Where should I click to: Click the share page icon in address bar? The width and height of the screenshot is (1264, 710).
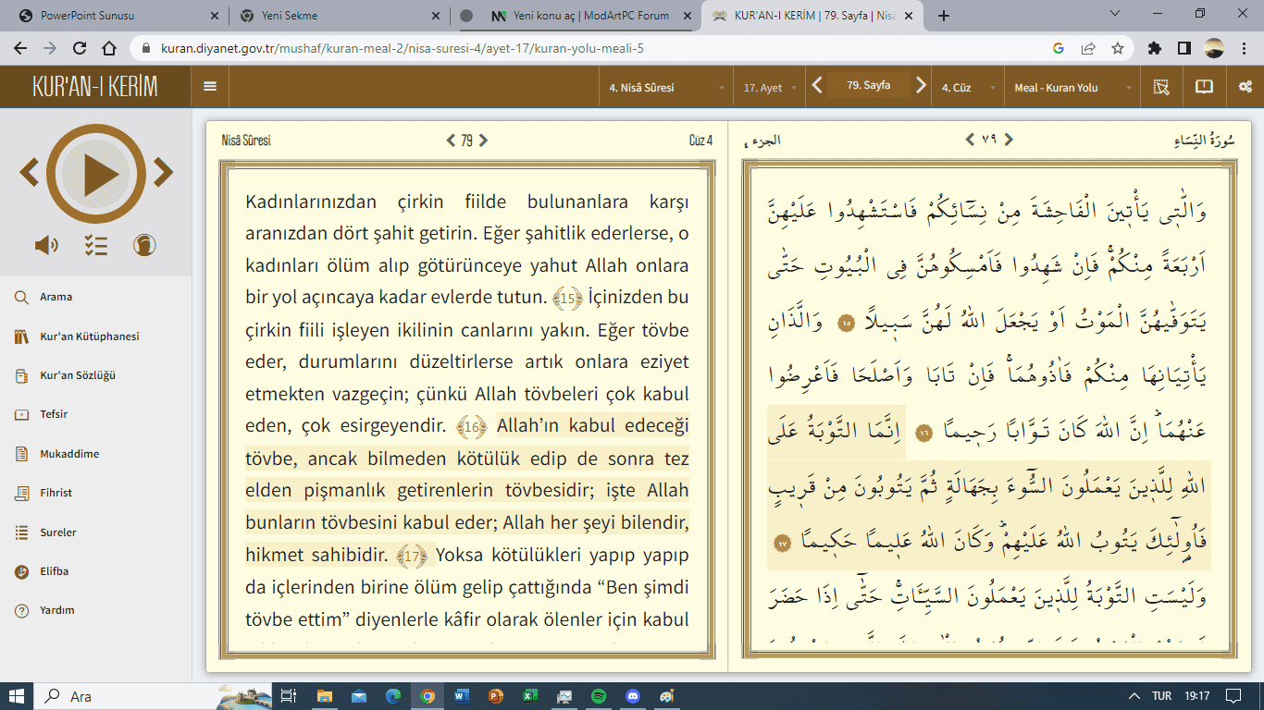tap(1088, 48)
